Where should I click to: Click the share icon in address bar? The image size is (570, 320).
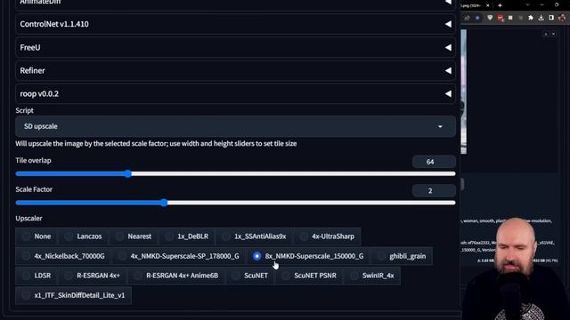click(x=467, y=18)
